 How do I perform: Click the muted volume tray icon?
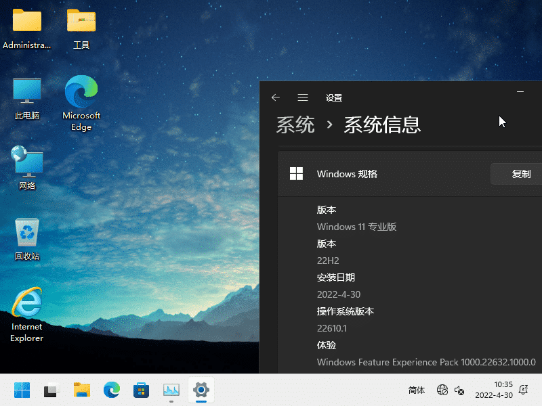[459, 390]
